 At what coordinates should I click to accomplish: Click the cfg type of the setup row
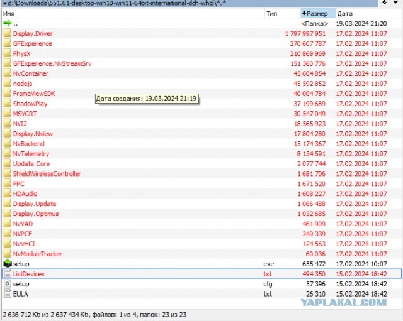(268, 284)
